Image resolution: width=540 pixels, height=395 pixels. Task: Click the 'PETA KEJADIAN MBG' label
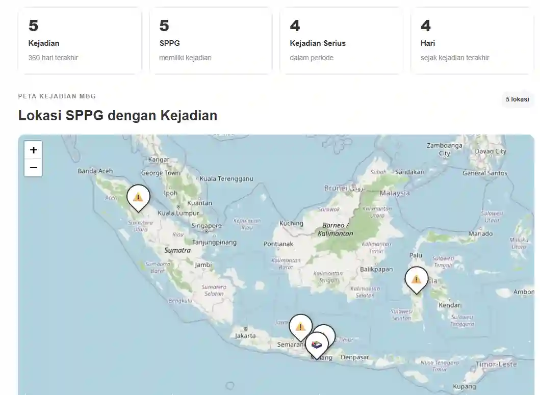(57, 96)
